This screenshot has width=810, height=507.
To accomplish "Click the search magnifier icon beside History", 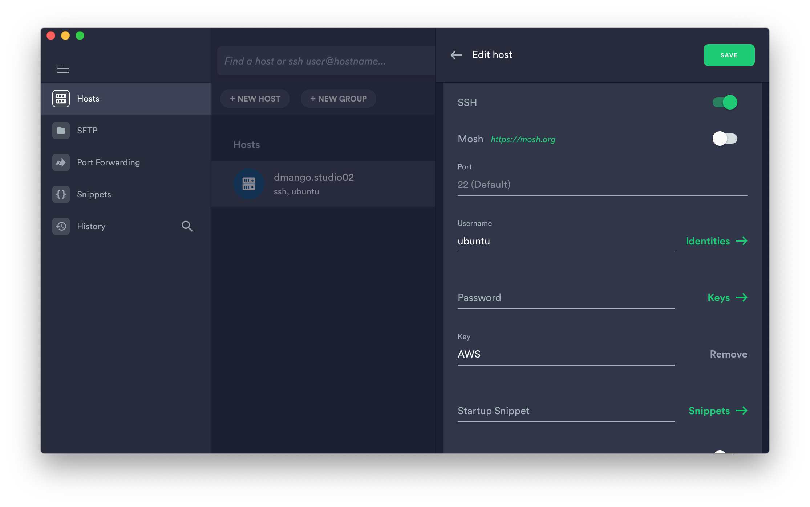I will click(x=187, y=226).
